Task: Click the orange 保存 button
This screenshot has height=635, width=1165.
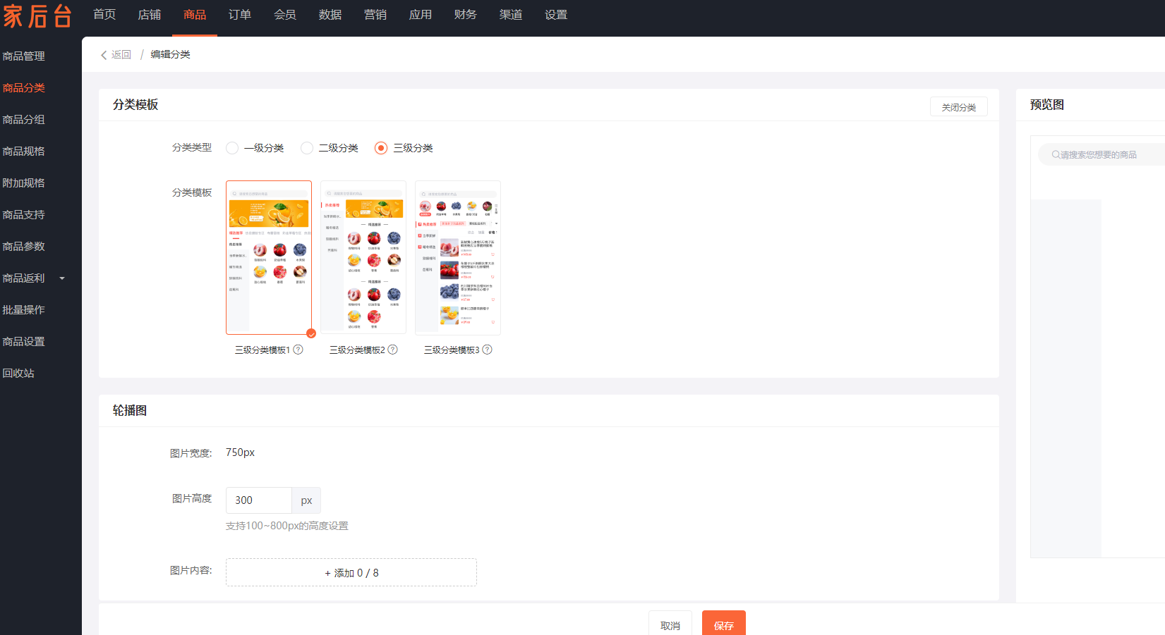Action: (x=723, y=624)
